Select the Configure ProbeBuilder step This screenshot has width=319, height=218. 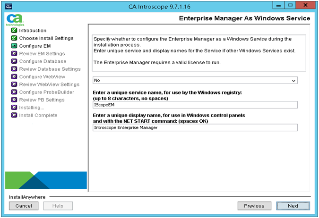tap(47, 92)
